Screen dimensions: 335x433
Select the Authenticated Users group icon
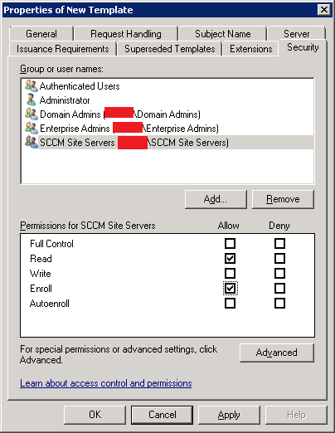point(32,85)
